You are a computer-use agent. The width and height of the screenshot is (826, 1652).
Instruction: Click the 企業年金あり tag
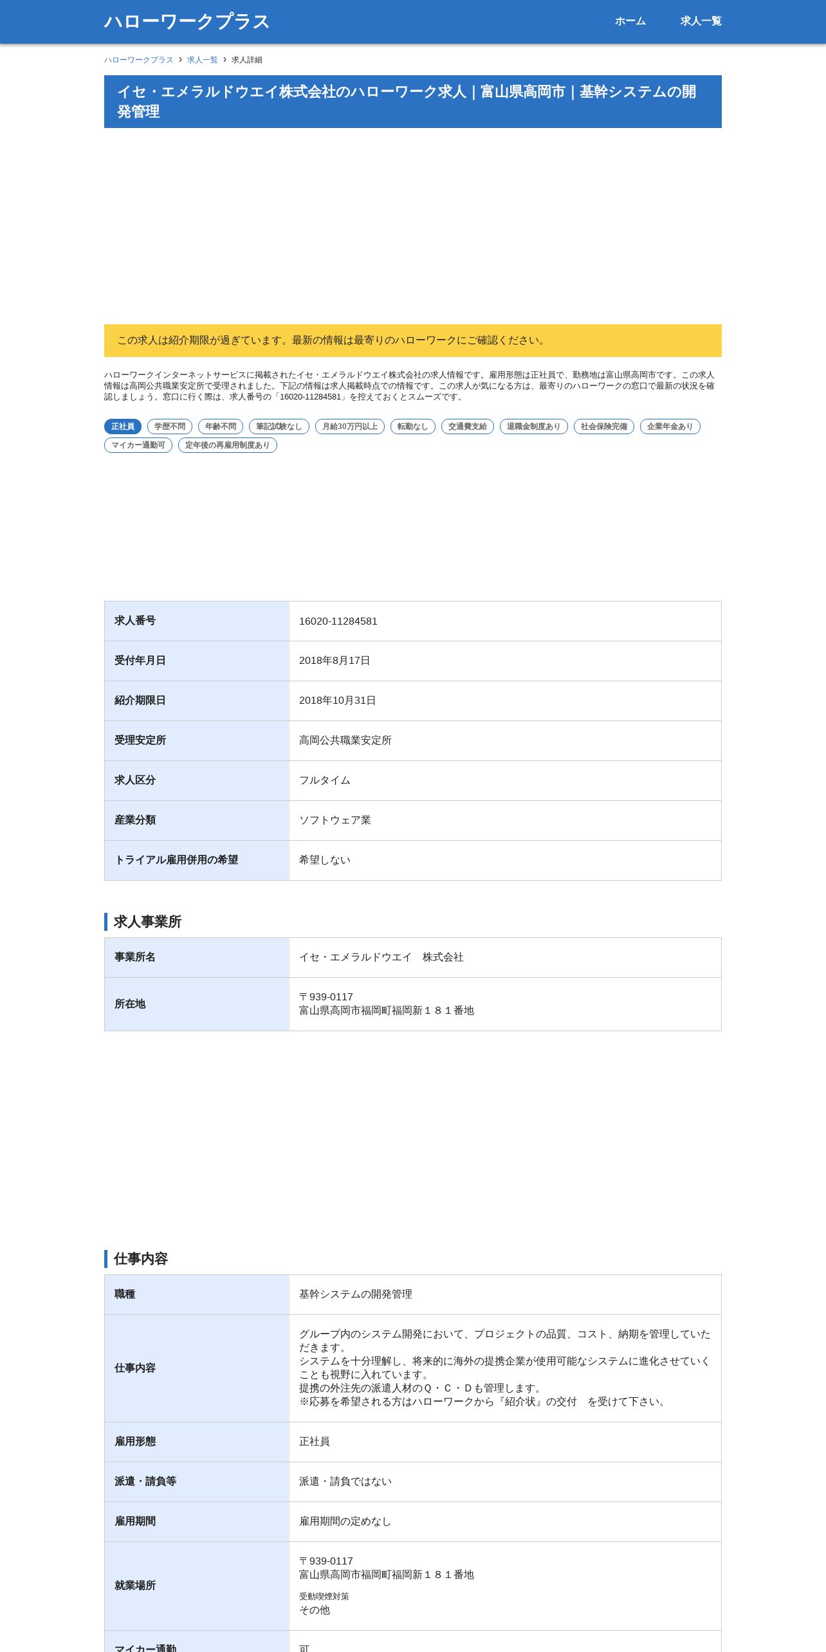point(670,427)
